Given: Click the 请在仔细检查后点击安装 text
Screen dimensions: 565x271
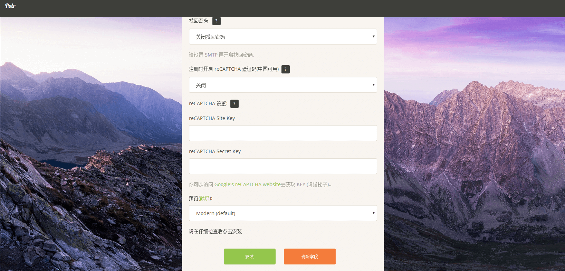Looking at the screenshot, I should [216, 231].
